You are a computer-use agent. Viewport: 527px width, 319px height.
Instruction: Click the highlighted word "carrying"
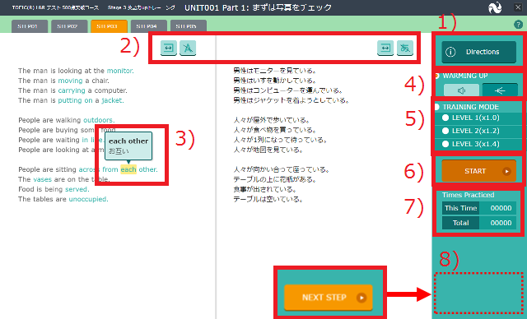(72, 90)
